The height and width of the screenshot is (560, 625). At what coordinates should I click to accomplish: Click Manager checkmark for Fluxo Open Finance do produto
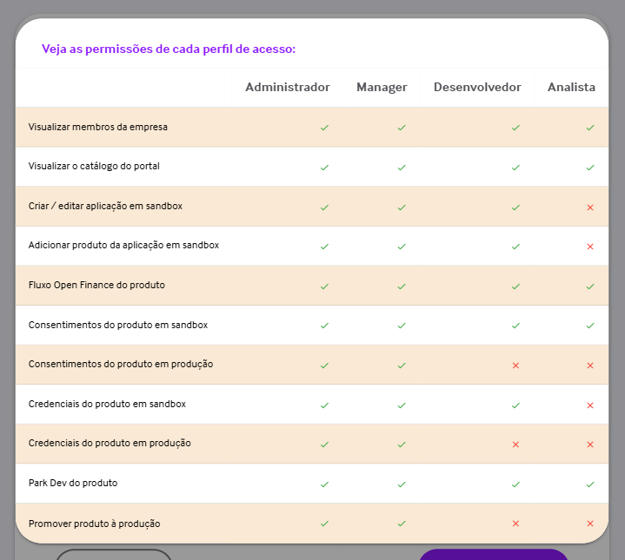point(402,287)
